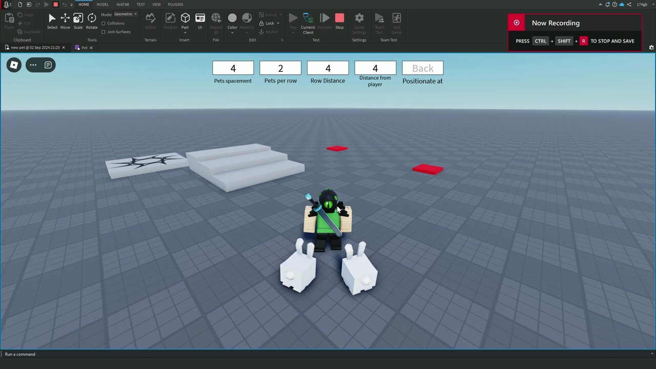
Task: Expand the Color dropdown arrow
Action: tap(232, 33)
